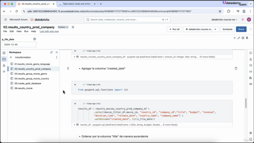Run the results_df select cell
This screenshot has width=254, height=143.
(x=75, y=103)
